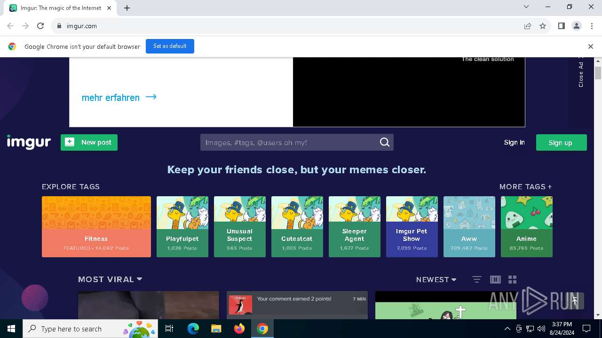Click the green Sign up button
This screenshot has width=602, height=338.
click(561, 143)
